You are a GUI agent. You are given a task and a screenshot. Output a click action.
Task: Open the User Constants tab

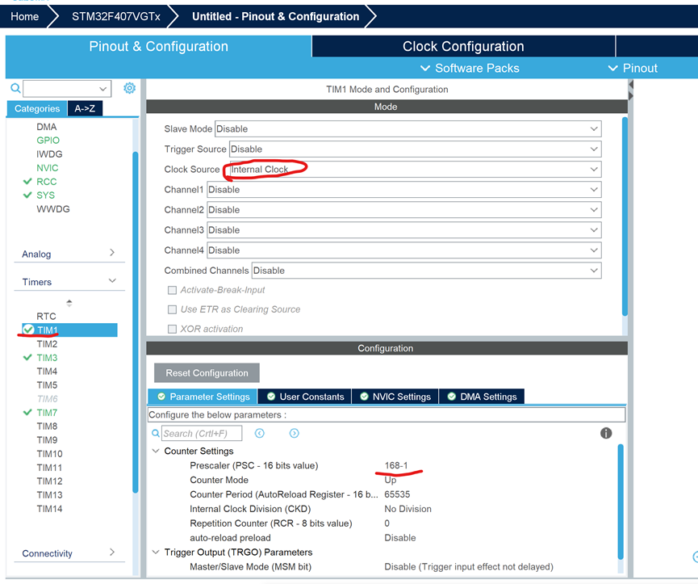click(x=305, y=397)
